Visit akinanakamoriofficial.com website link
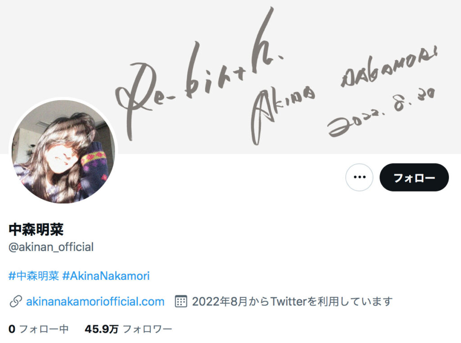461x343 pixels. click(95, 302)
